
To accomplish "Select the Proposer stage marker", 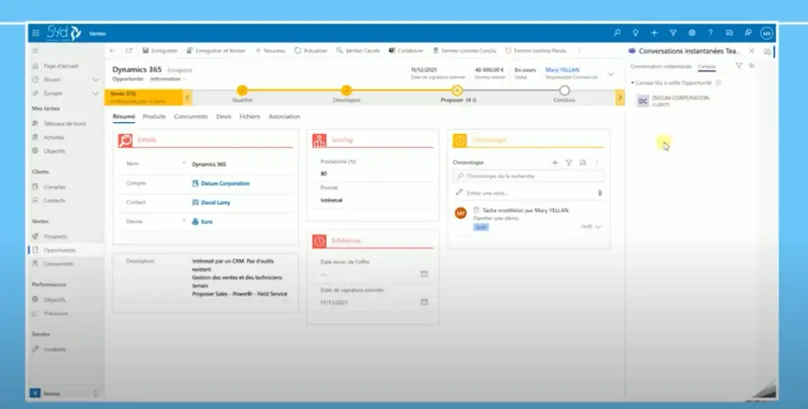I will (x=457, y=91).
